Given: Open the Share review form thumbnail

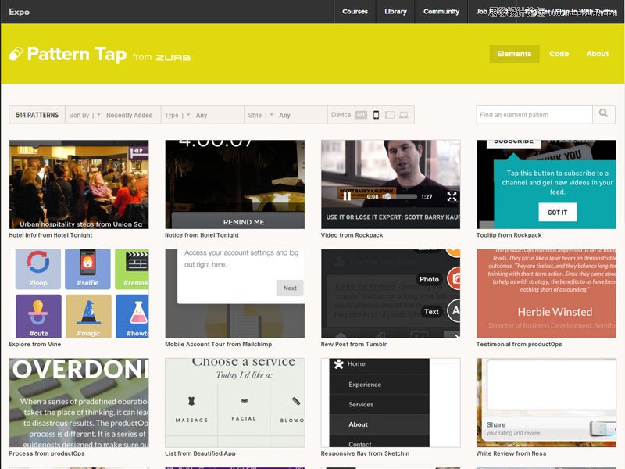Looking at the screenshot, I should (x=546, y=403).
